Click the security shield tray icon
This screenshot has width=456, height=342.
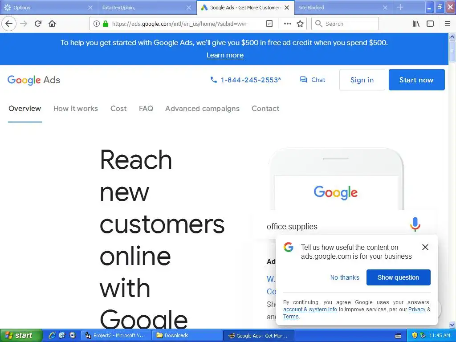coord(415,335)
